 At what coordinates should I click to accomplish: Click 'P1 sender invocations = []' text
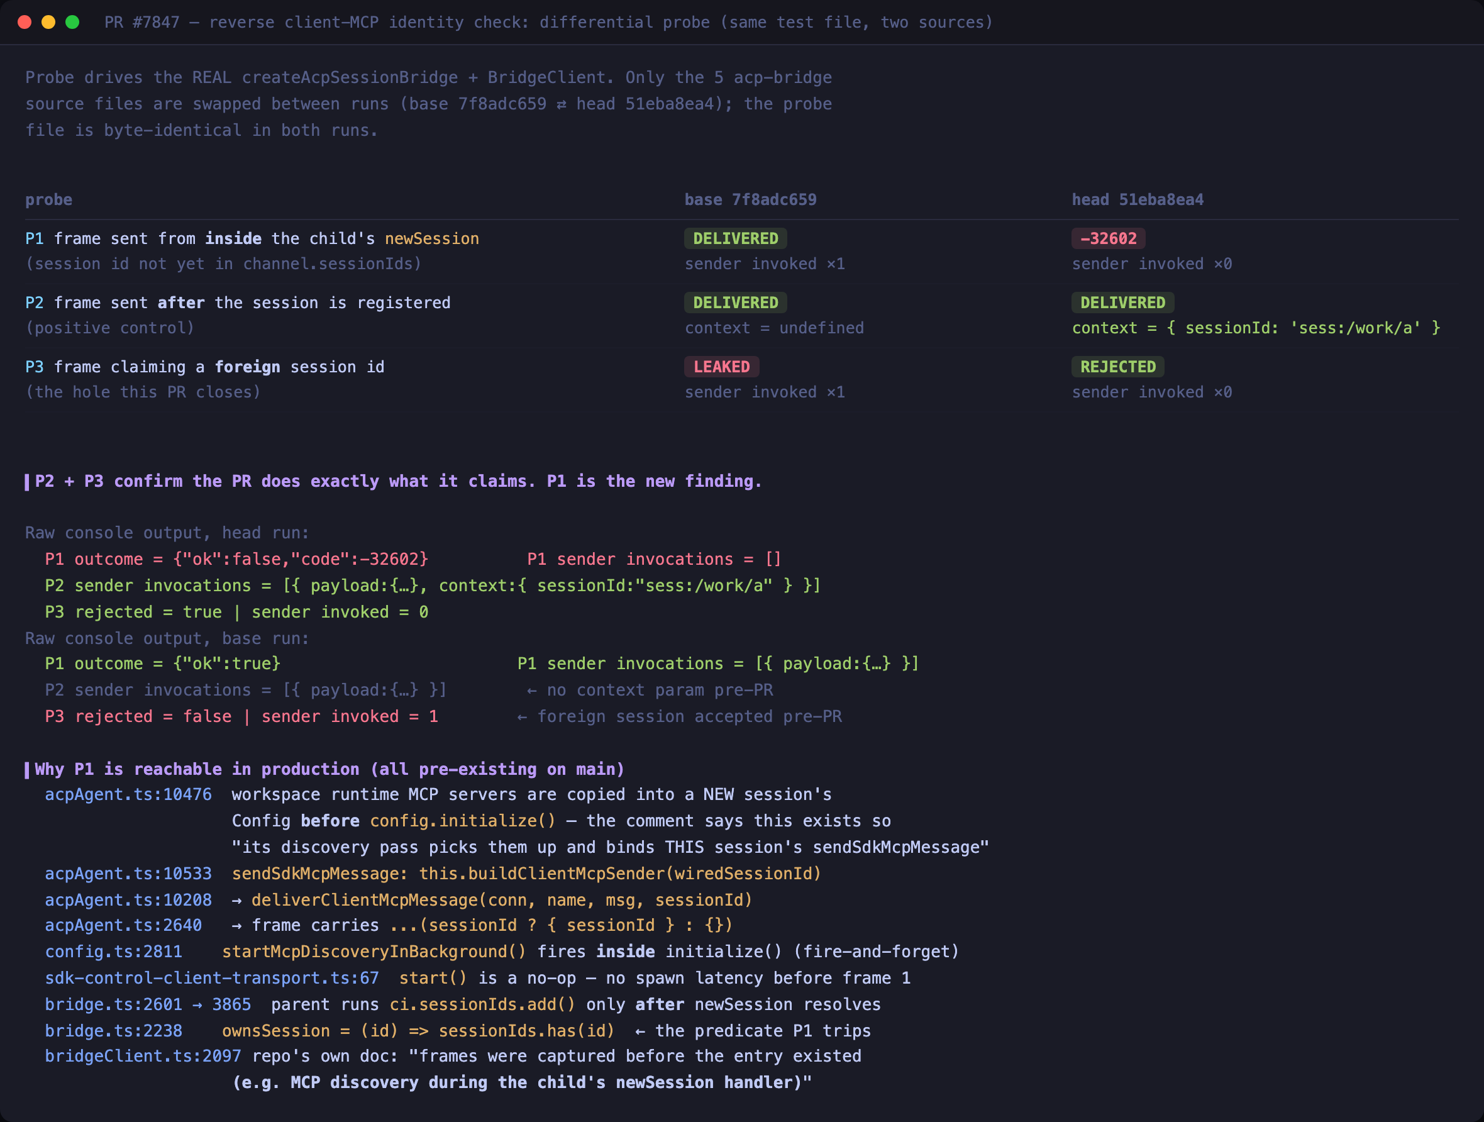pos(654,559)
